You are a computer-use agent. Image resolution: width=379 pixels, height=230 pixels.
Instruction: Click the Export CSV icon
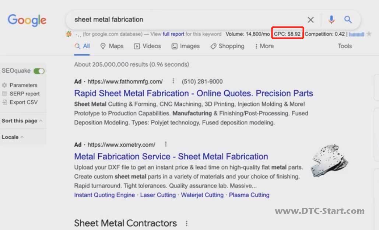(x=4, y=102)
